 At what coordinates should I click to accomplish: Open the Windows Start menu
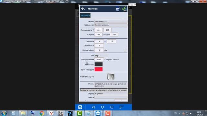(4, 113)
